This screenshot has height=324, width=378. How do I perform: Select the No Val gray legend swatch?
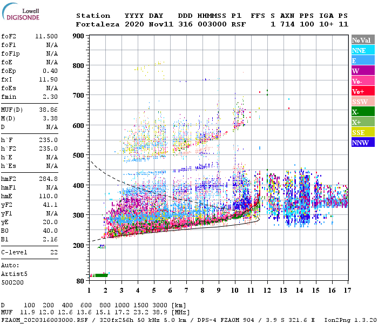[x=363, y=40]
